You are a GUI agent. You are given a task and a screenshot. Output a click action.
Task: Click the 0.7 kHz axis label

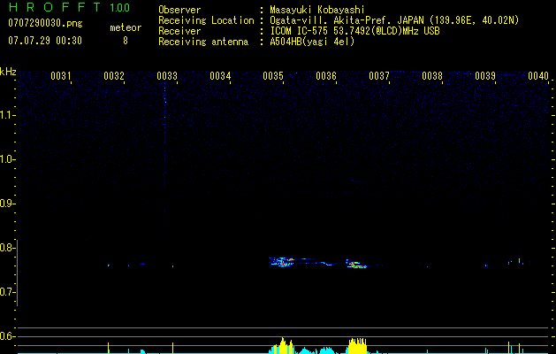click(7, 292)
